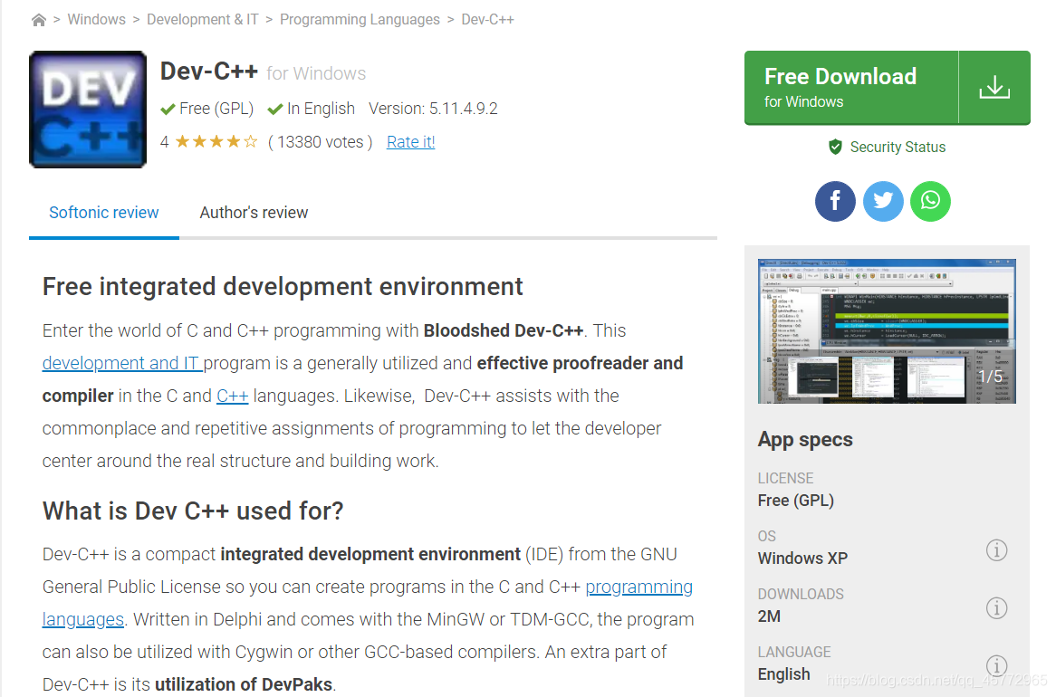
Task: Open the screenshot gallery thumbnail
Action: point(887,331)
